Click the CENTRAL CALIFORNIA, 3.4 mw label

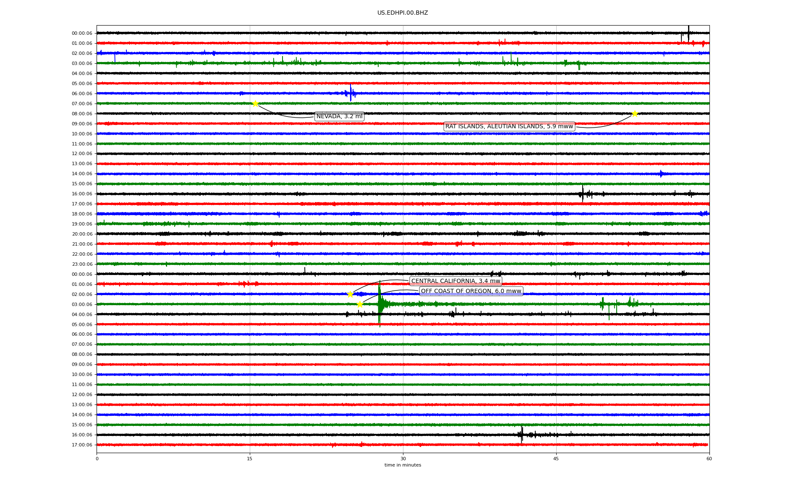click(455, 281)
